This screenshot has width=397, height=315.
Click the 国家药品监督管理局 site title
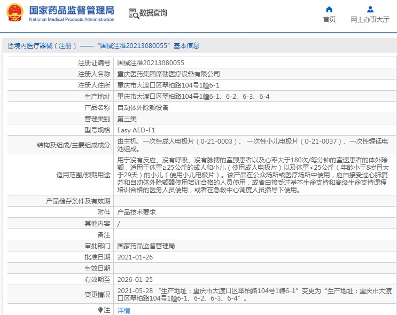pyautogui.click(x=71, y=10)
